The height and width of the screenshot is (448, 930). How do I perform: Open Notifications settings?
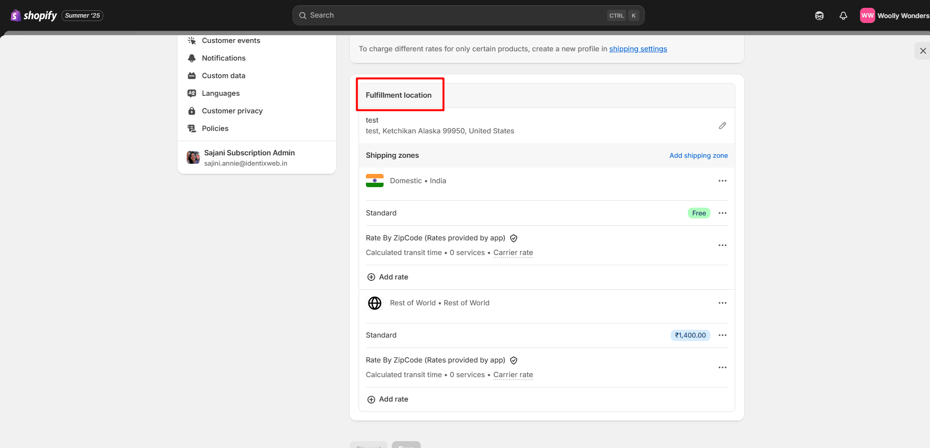click(x=257, y=58)
